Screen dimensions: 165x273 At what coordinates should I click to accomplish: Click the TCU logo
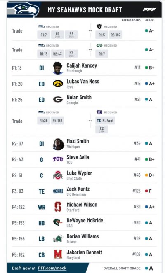(x=58, y=159)
